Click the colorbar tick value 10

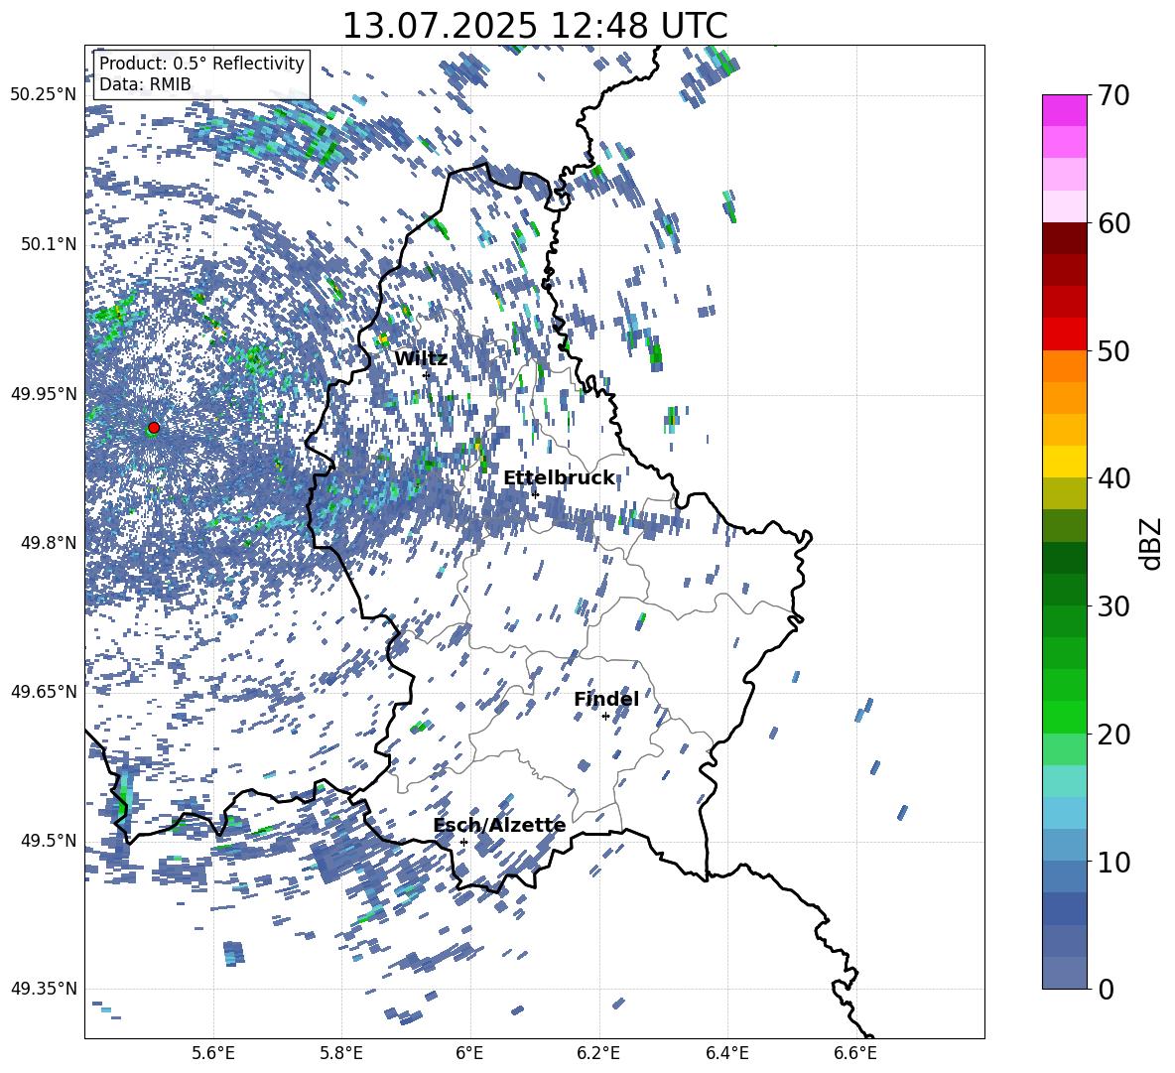pyautogui.click(x=1112, y=862)
